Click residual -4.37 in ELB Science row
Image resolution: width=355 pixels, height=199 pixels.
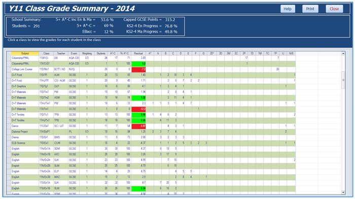click(138, 143)
